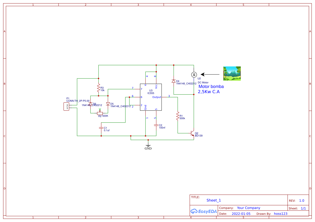
Task: Select the 'U3' designator text
Action: click(x=151, y=91)
